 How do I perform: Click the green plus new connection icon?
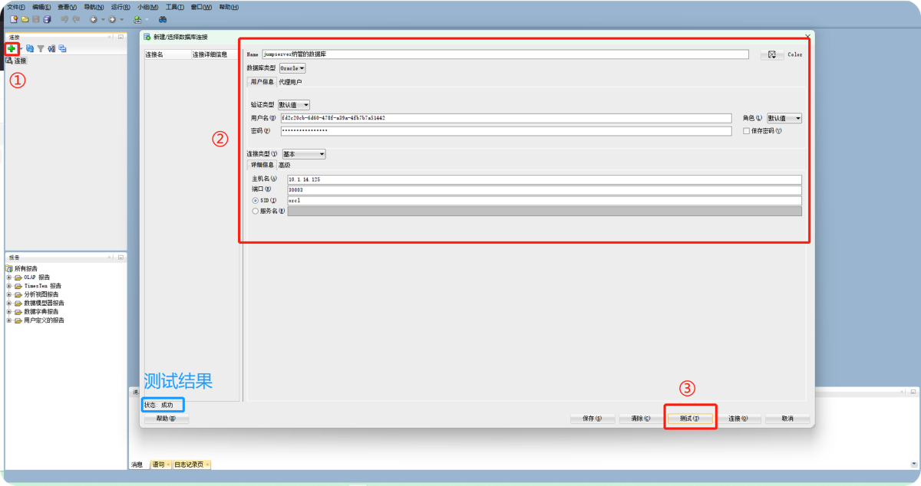pyautogui.click(x=12, y=48)
